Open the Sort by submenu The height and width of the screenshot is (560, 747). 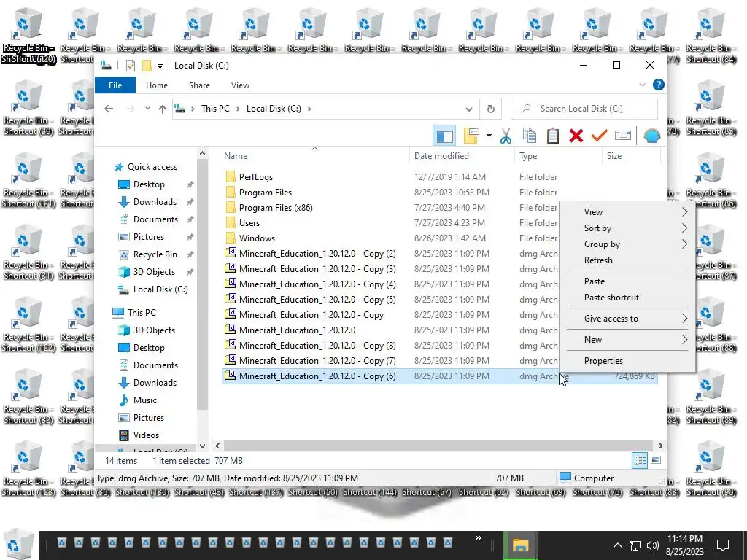(x=627, y=228)
